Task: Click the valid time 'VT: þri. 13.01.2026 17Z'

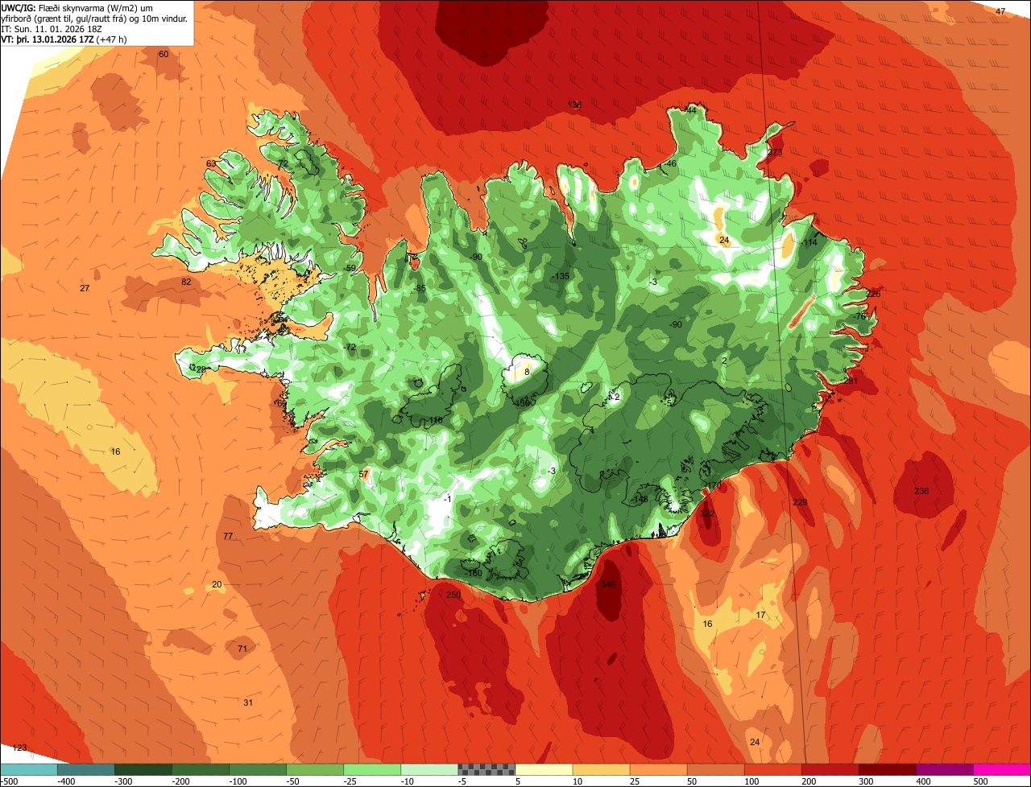Action: tap(48, 39)
